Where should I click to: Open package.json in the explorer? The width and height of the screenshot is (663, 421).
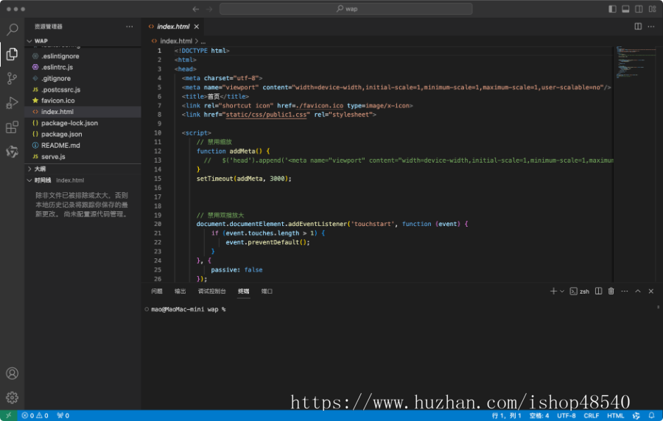(x=61, y=134)
